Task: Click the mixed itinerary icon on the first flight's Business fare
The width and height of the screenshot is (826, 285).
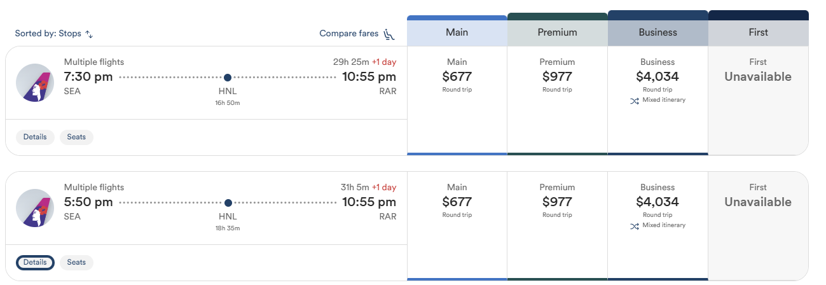Action: coord(634,101)
